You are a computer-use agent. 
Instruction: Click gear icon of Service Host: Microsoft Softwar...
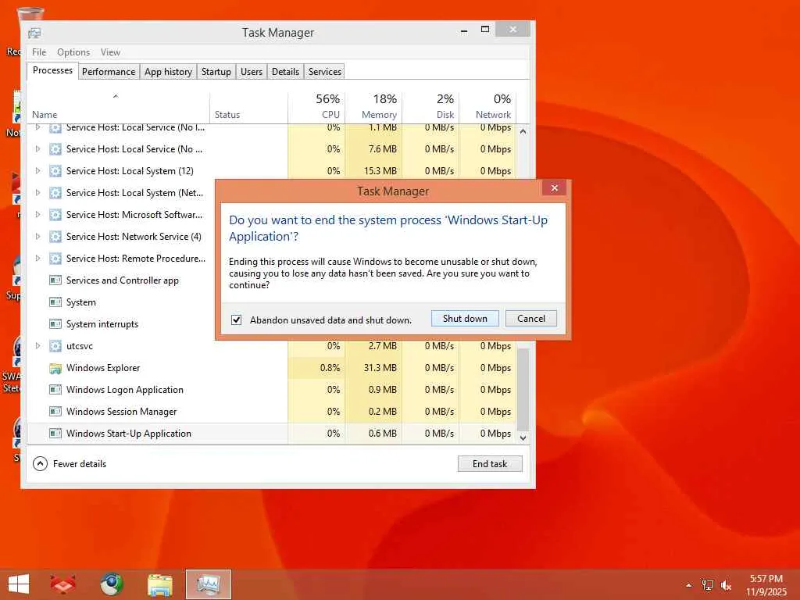click(55, 215)
